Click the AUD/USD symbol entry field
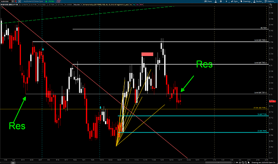The height and width of the screenshot is (164, 278). point(6,1)
